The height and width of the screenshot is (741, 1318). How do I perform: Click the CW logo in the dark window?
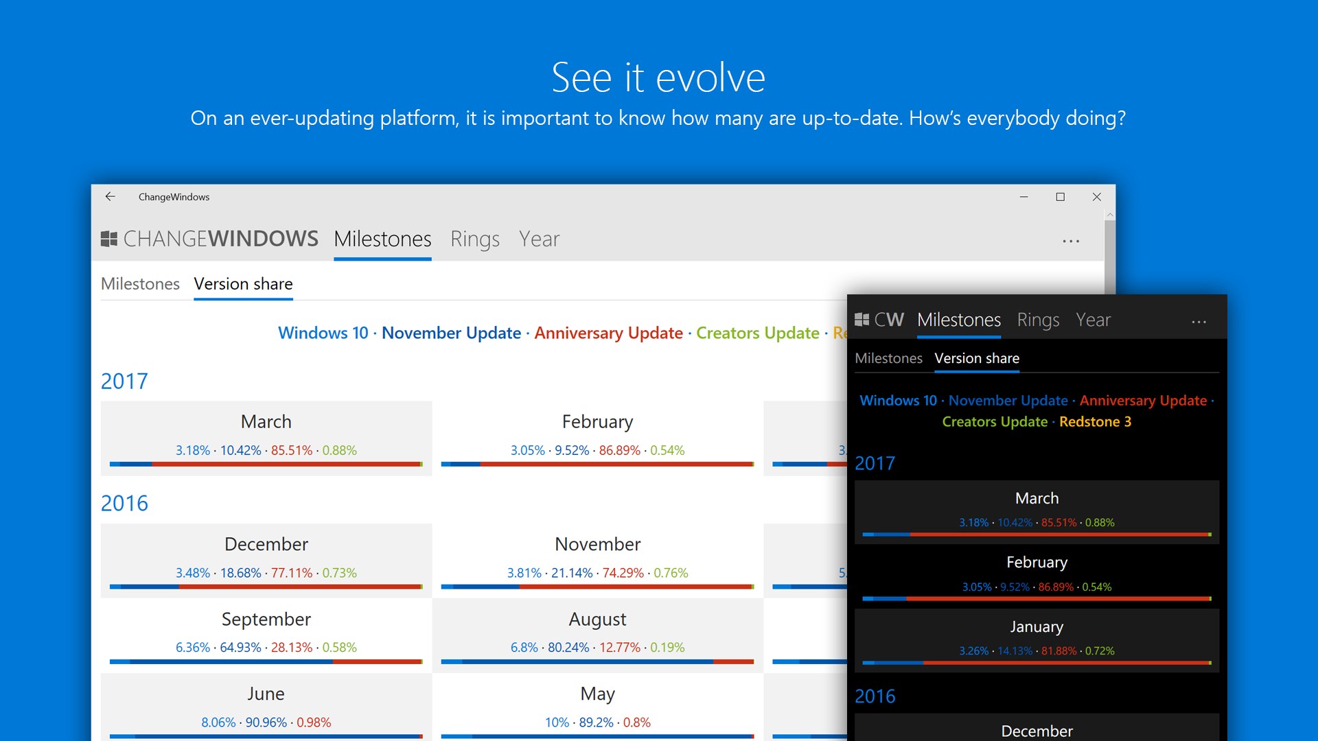pyautogui.click(x=880, y=320)
